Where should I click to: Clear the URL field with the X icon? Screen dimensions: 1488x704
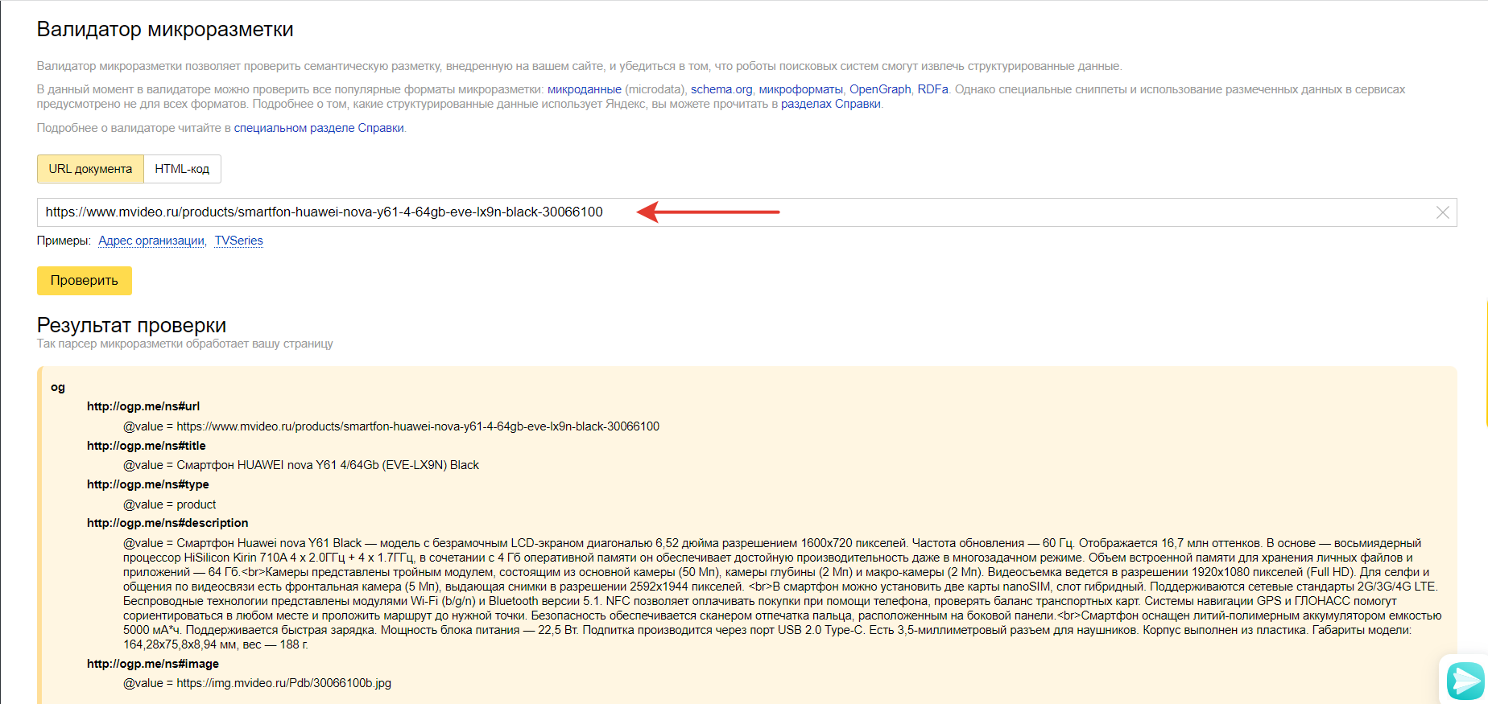click(1442, 212)
